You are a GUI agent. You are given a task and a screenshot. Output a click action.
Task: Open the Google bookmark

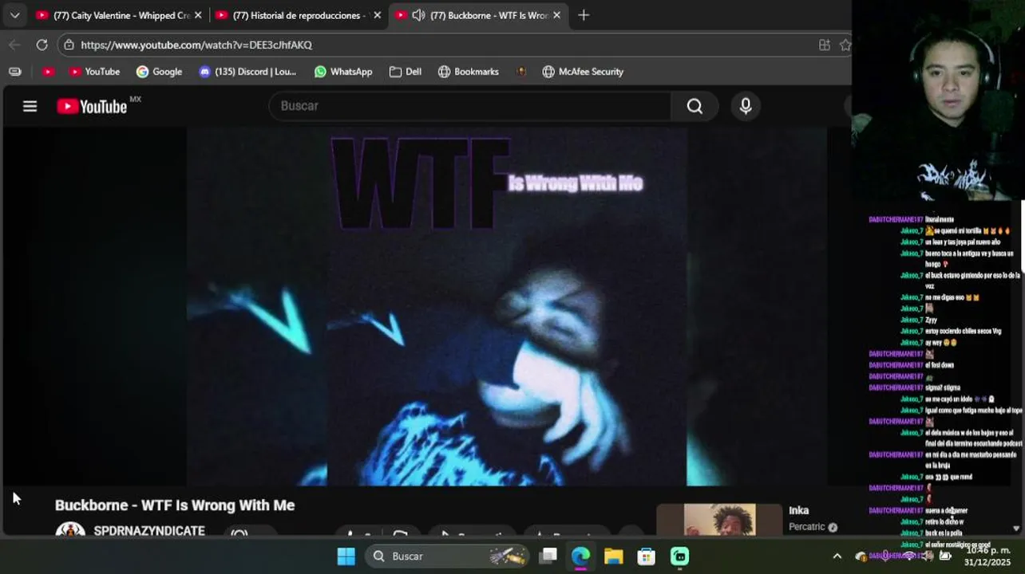pyautogui.click(x=159, y=72)
